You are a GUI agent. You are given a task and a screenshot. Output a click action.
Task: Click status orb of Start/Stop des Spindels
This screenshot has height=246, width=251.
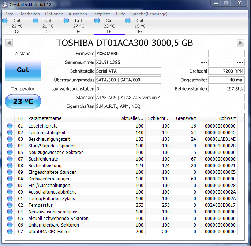(10, 146)
